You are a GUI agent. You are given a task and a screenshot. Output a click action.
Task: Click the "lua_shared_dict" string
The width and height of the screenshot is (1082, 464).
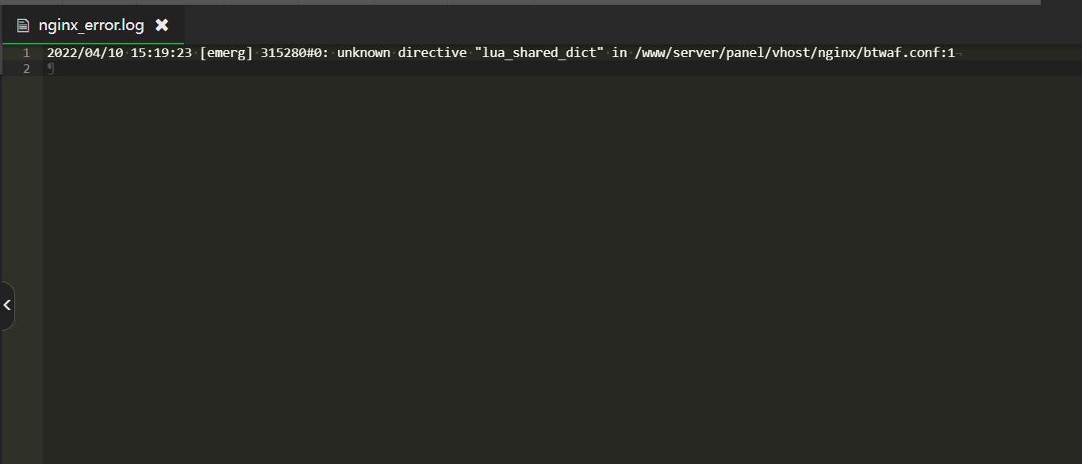click(539, 53)
